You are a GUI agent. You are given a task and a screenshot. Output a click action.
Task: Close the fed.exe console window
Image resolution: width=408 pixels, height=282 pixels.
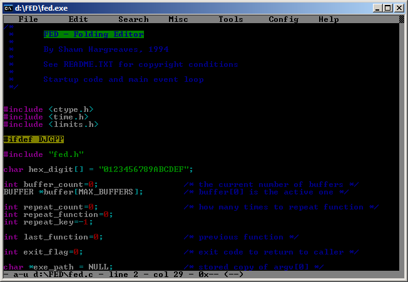click(x=399, y=8)
